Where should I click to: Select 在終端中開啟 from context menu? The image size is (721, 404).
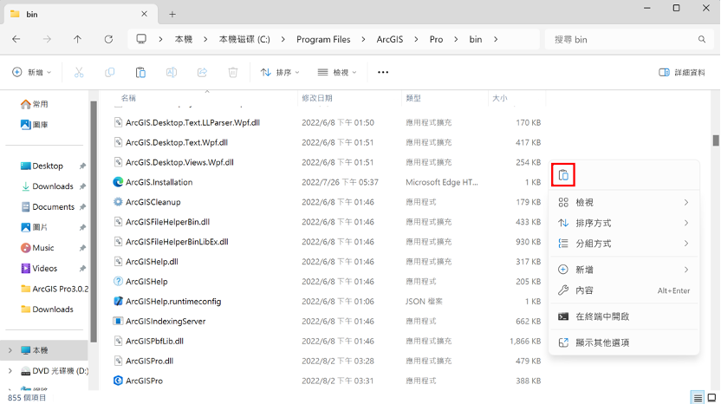click(602, 316)
